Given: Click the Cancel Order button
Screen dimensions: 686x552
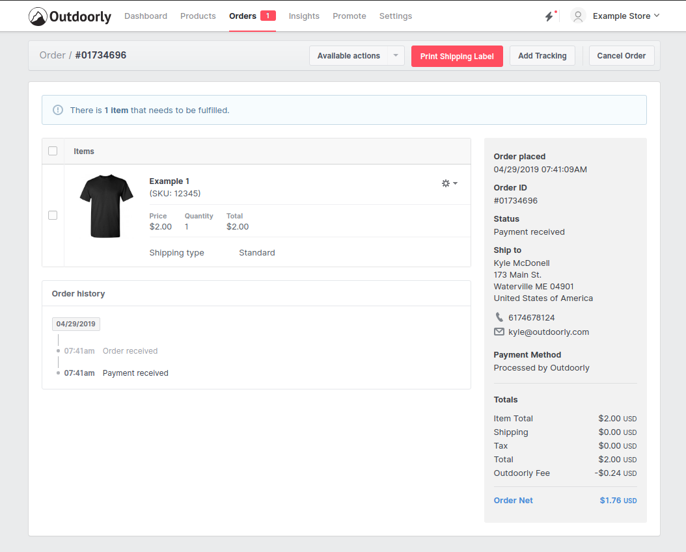Looking at the screenshot, I should point(621,56).
